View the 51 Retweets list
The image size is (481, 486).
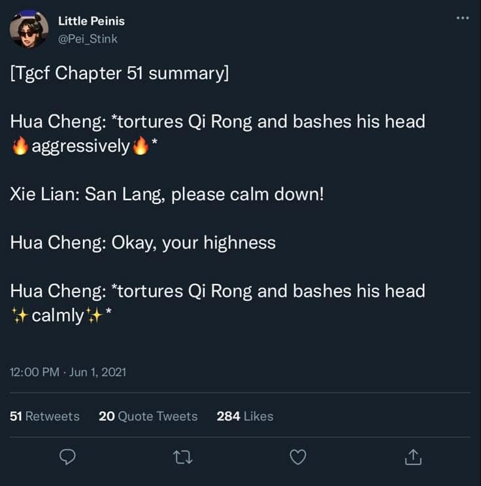tap(44, 416)
